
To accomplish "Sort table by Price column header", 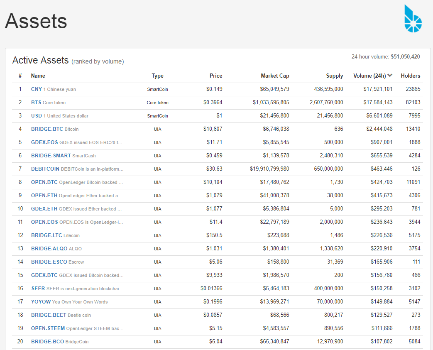I will point(216,76).
